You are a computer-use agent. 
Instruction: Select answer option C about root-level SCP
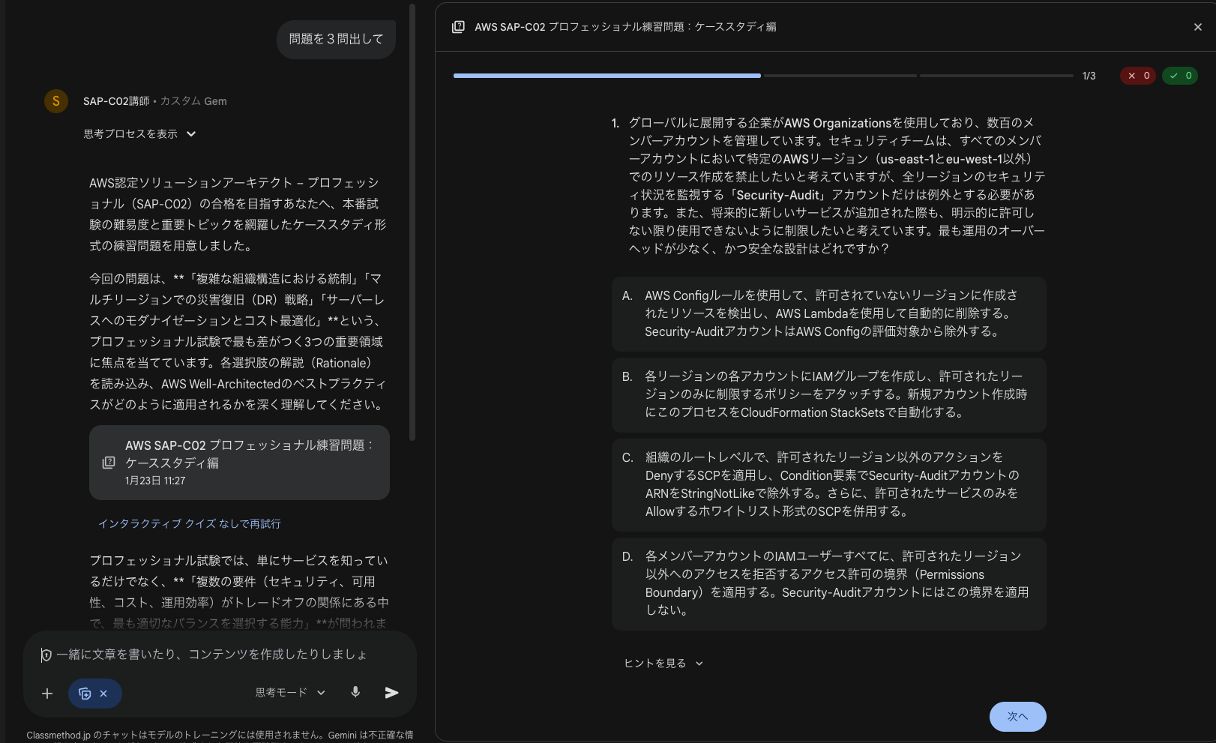pos(828,484)
